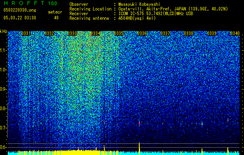Viewport: 244px width, 155px height.
Task: Click the 0331 time marker
Action: pyautogui.click(x=26, y=33)
